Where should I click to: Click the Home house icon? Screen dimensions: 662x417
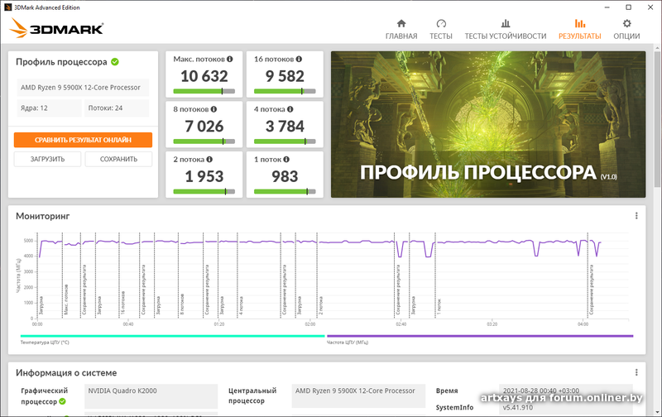coord(401,24)
